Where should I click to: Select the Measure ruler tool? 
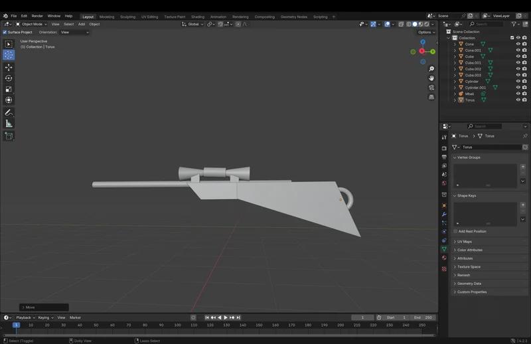(x=9, y=124)
